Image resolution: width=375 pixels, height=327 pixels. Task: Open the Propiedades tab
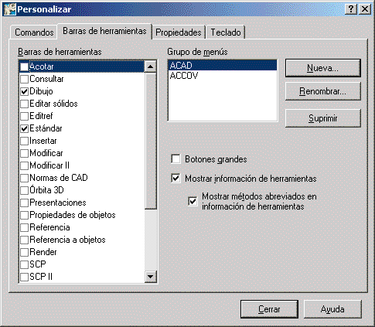point(179,32)
